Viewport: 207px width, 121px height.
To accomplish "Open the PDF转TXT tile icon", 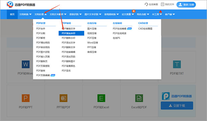I will (x=177, y=64).
